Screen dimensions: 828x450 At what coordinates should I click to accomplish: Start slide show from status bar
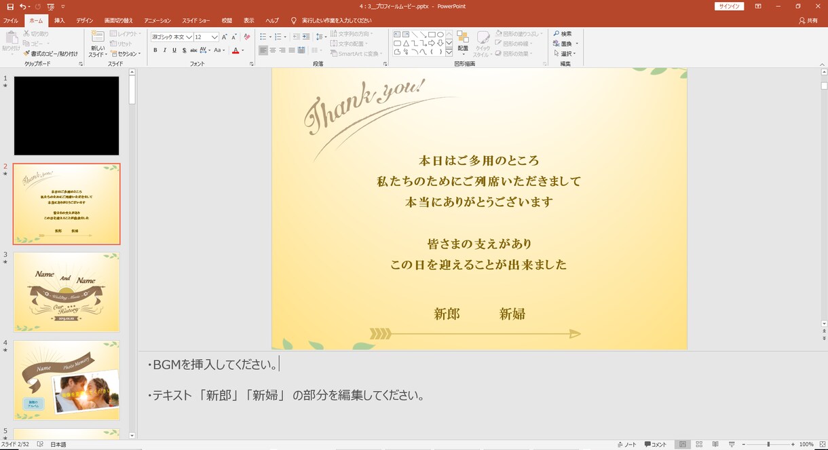click(731, 444)
